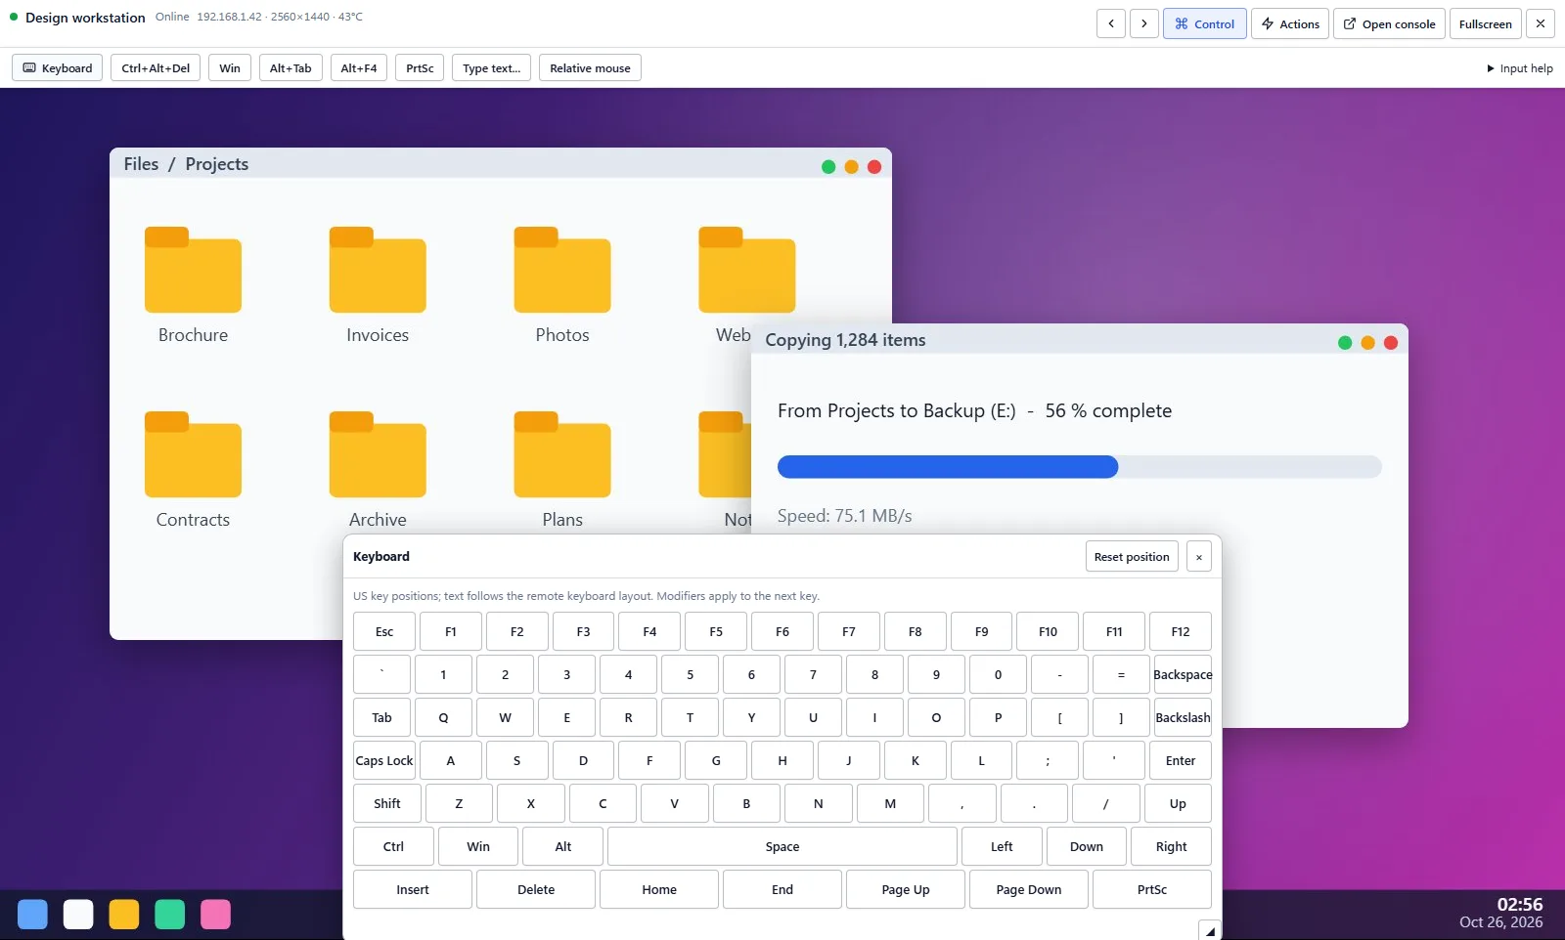This screenshot has width=1565, height=940.
Task: Latch the Alt modifier key
Action: click(563, 846)
